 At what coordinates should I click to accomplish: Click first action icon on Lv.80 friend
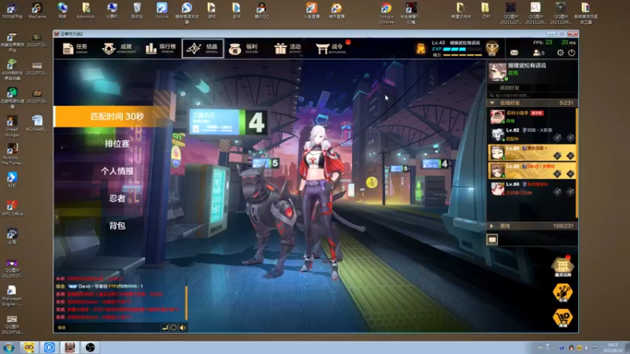click(x=558, y=156)
